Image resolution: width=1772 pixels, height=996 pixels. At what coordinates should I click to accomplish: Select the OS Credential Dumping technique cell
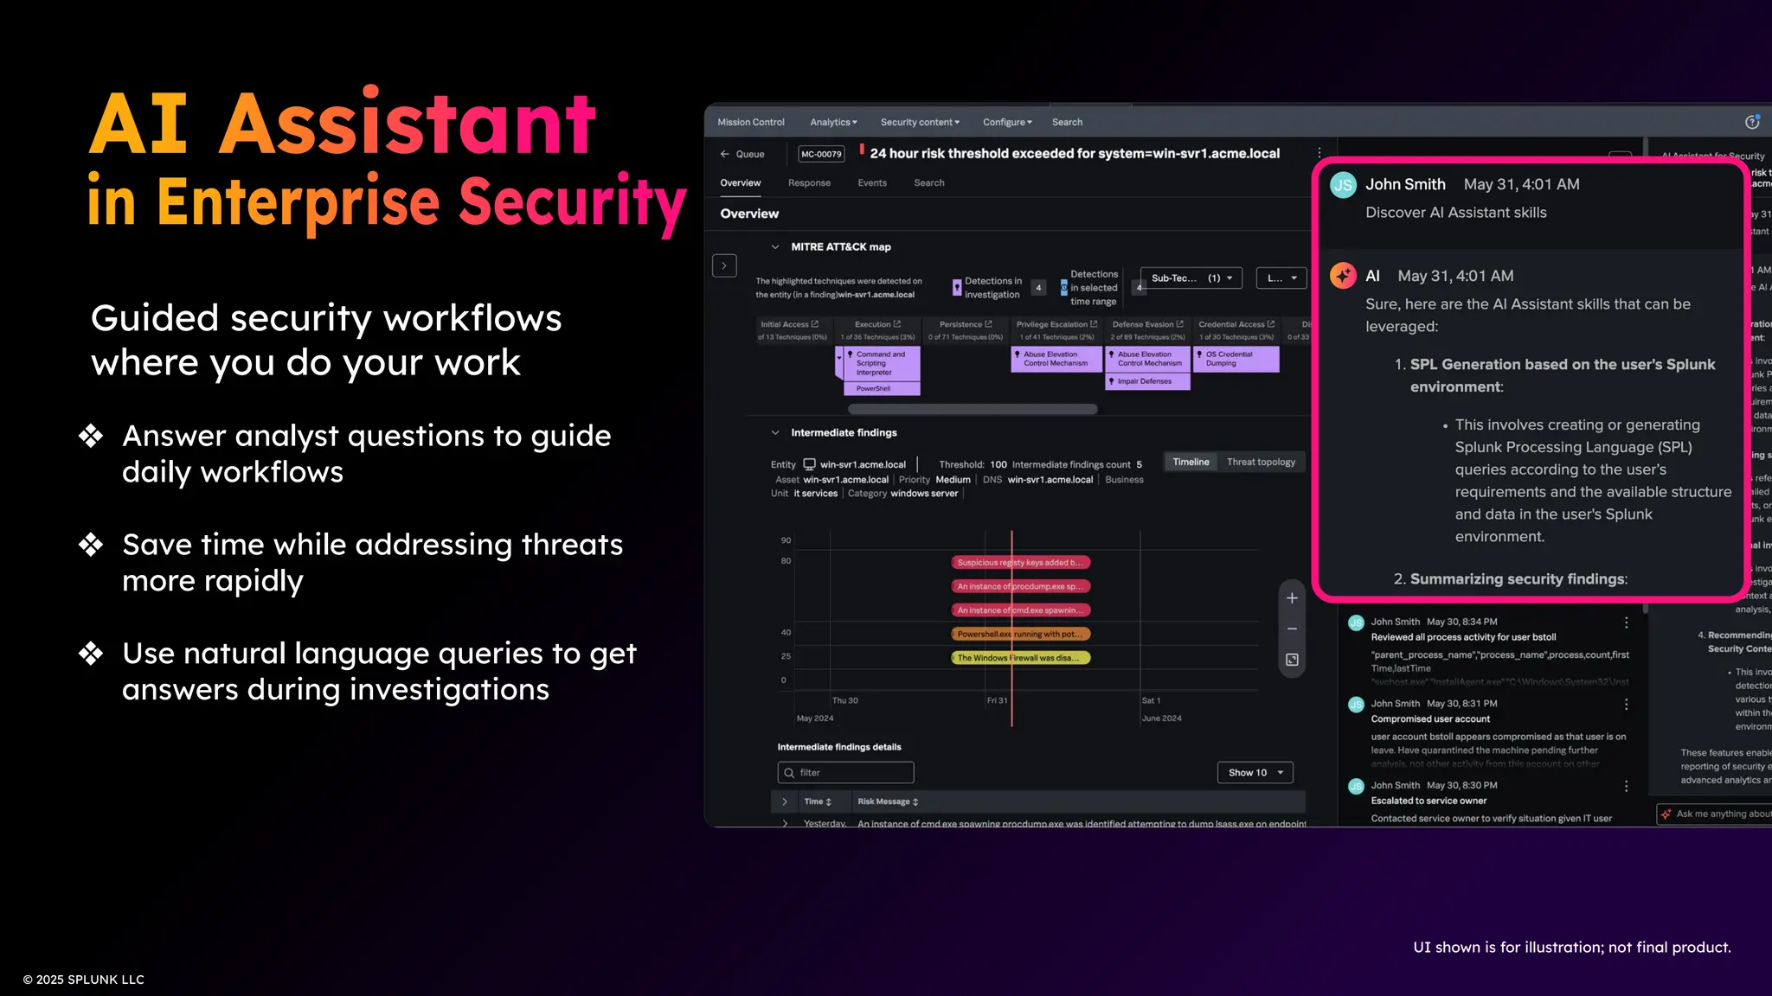tap(1236, 359)
